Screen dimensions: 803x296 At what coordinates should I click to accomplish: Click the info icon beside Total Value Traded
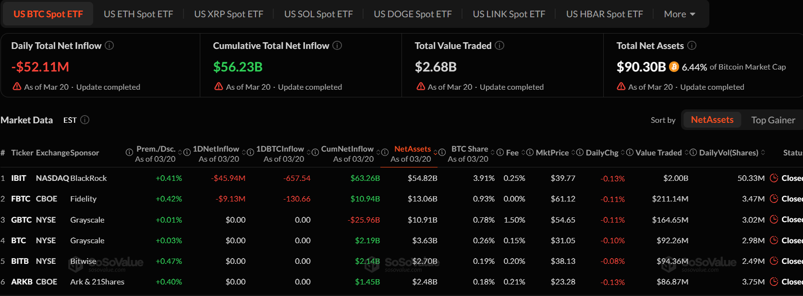click(x=499, y=46)
